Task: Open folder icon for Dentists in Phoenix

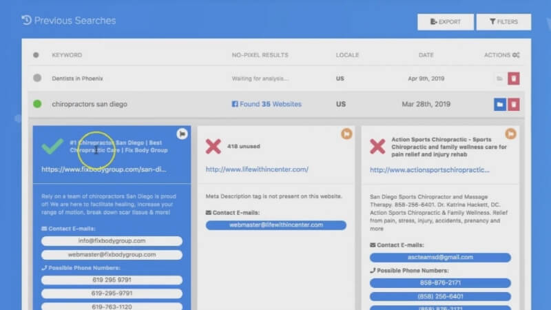Action: 499,79
